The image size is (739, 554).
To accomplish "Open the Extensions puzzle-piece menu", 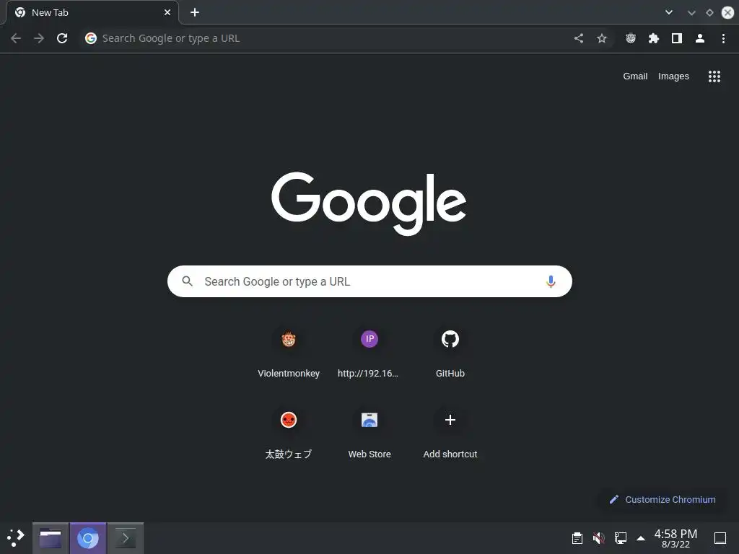I will 654,38.
